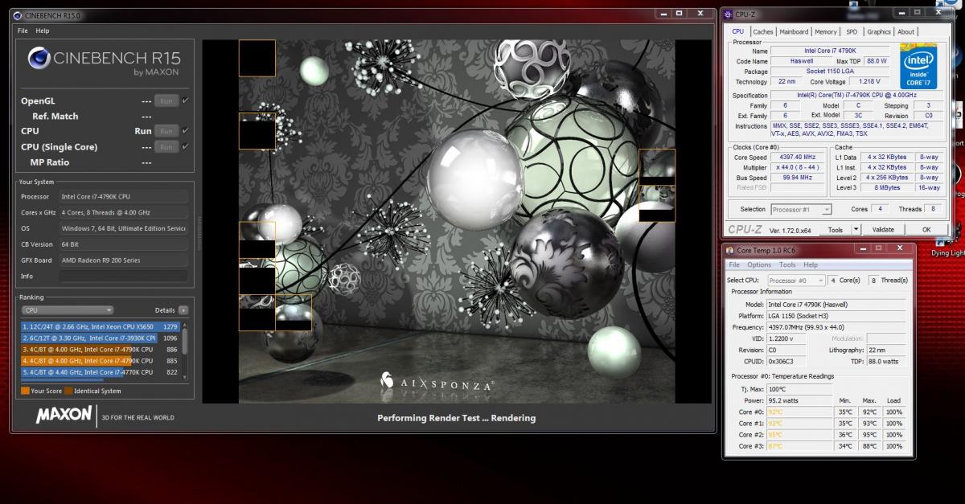The height and width of the screenshot is (504, 965).
Task: Click the Core Temp title bar icon
Action: pyautogui.click(x=730, y=250)
